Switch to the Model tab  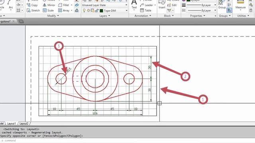click(x=2, y=124)
